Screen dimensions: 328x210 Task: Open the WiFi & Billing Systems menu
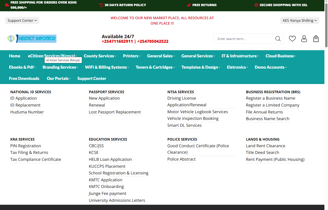tap(107, 67)
